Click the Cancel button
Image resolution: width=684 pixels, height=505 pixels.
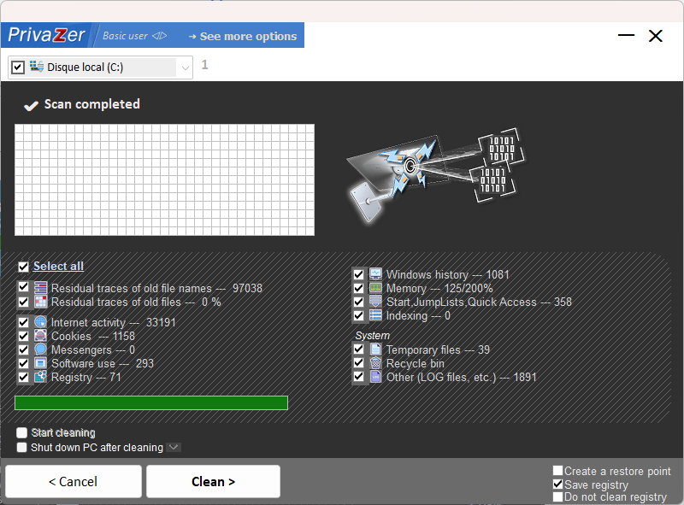(74, 481)
